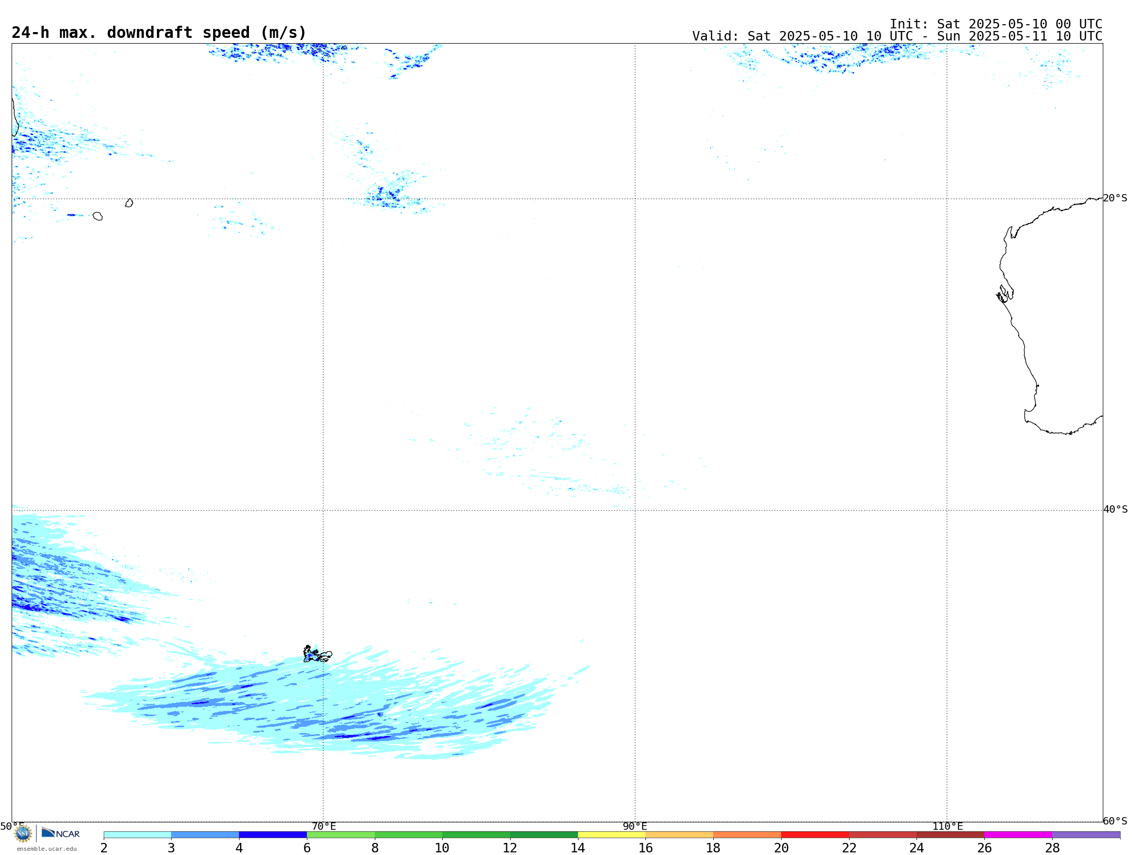Screen dimensions: 1137x855
Task: Click colorbar tick label '4'
Action: click(x=239, y=848)
